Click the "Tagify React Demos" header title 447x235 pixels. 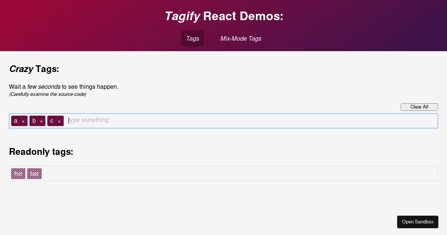[x=223, y=16]
